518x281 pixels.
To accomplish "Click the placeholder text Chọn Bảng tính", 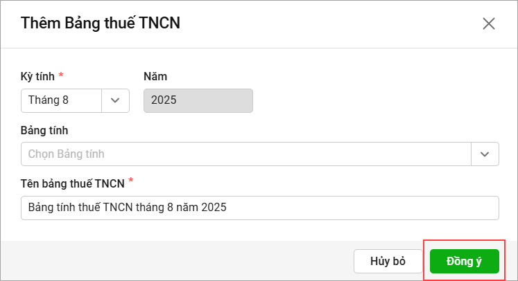I will [67, 154].
